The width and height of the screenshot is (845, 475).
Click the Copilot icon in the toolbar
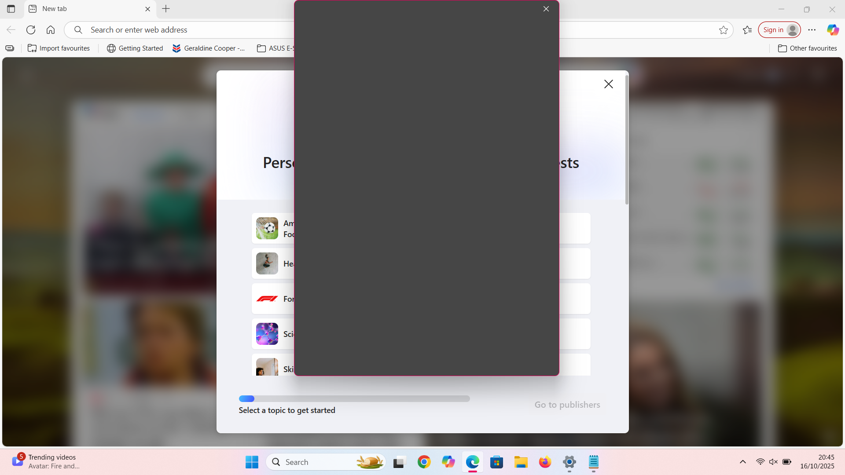(x=833, y=30)
